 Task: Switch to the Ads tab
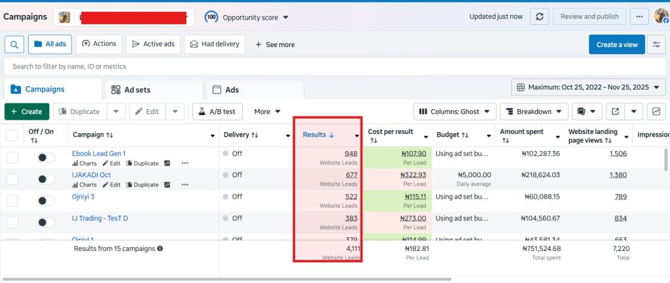(x=255, y=90)
